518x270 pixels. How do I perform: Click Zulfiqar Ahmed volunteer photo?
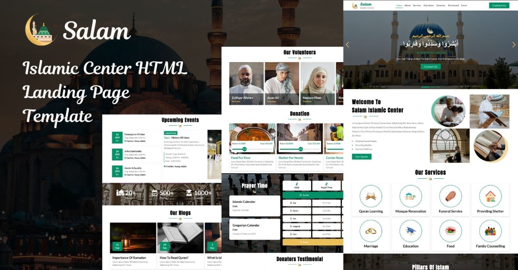[x=246, y=84]
